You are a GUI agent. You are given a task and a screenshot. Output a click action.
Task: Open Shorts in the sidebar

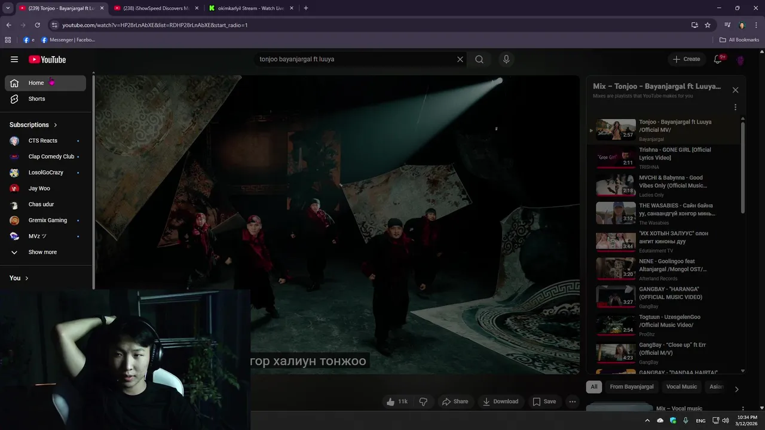point(45,99)
